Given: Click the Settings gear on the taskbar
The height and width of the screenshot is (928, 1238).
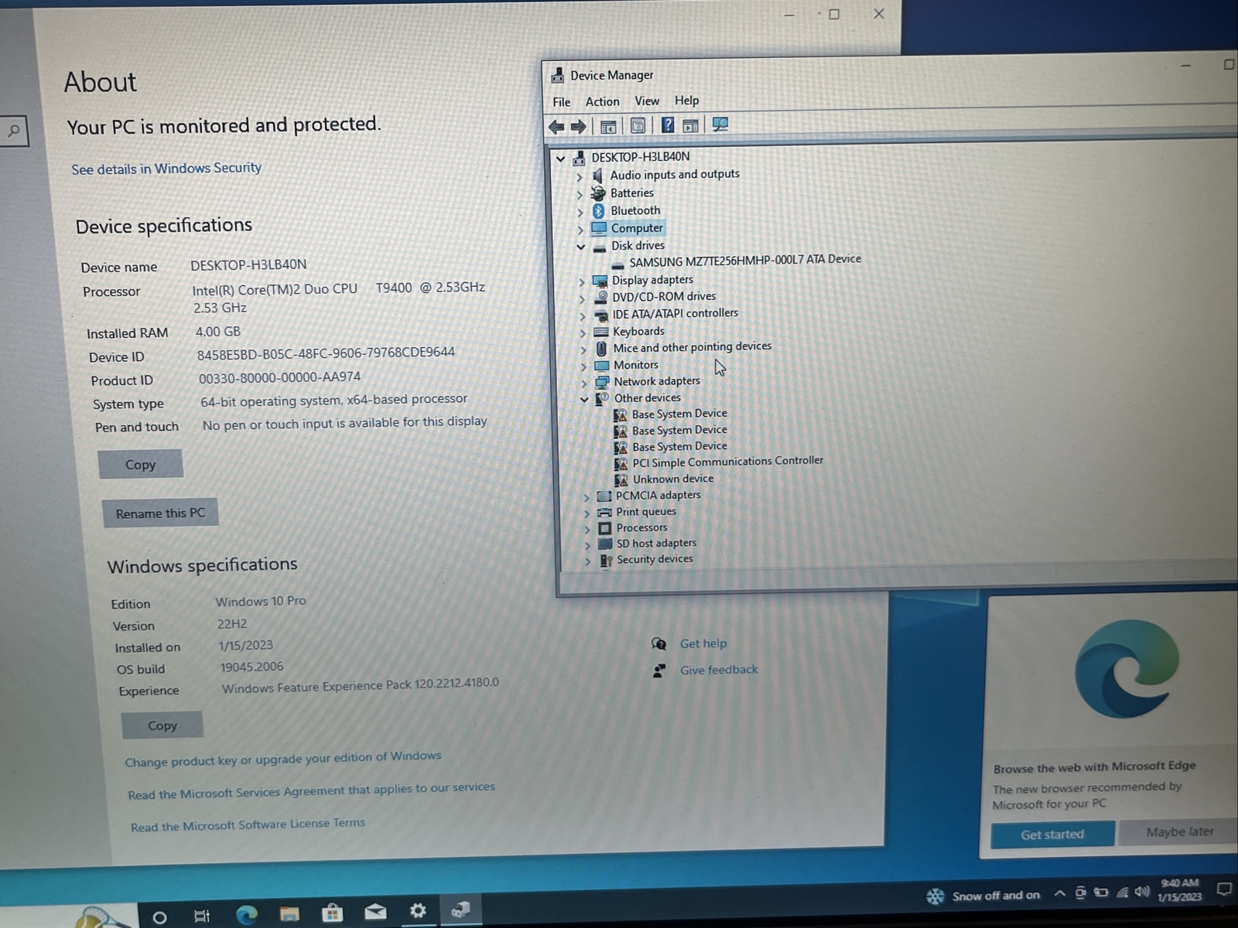Looking at the screenshot, I should coord(418,911).
